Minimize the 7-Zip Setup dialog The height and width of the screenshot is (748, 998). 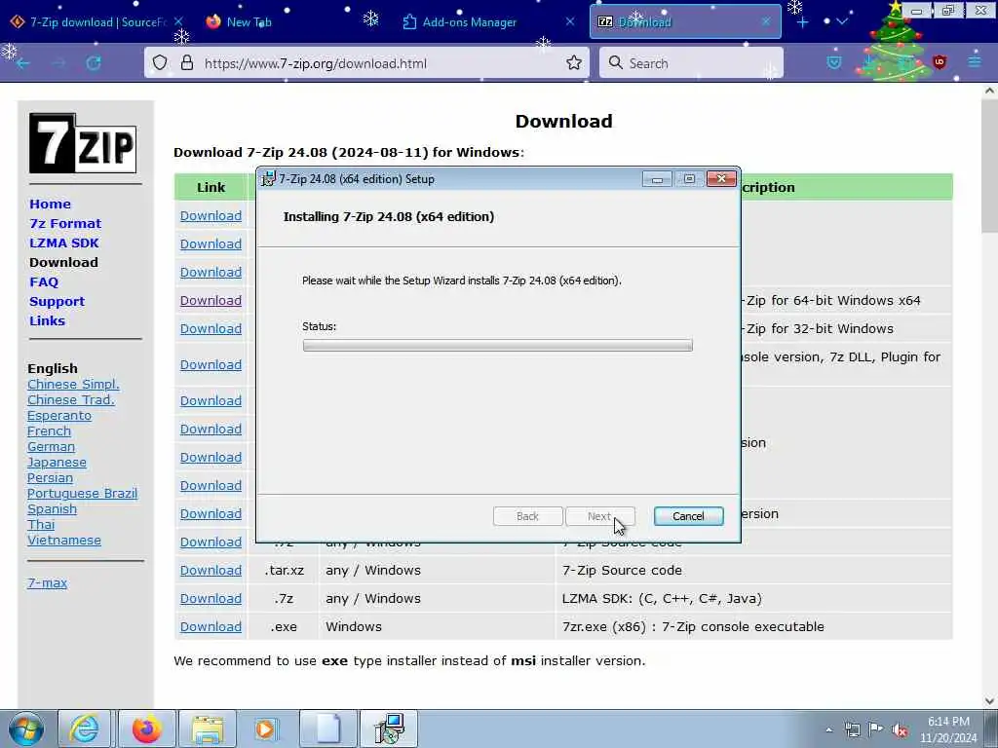point(657,179)
